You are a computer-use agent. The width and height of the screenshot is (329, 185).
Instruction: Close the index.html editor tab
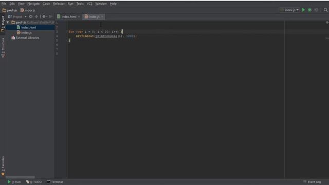79,16
